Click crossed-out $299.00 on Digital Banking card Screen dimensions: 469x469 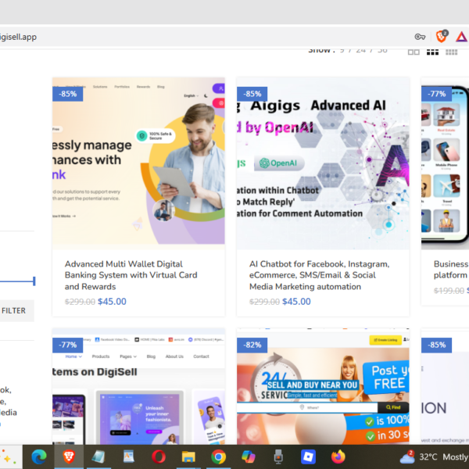[x=80, y=302]
